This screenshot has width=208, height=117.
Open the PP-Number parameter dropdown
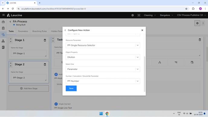(103, 81)
